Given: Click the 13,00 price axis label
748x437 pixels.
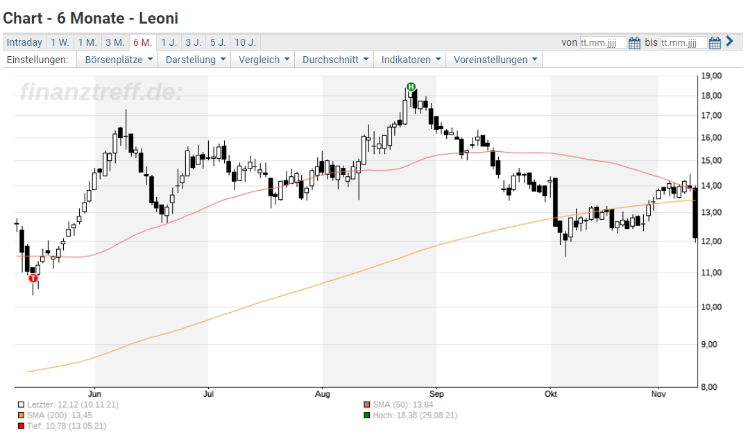Looking at the screenshot, I should click(711, 212).
